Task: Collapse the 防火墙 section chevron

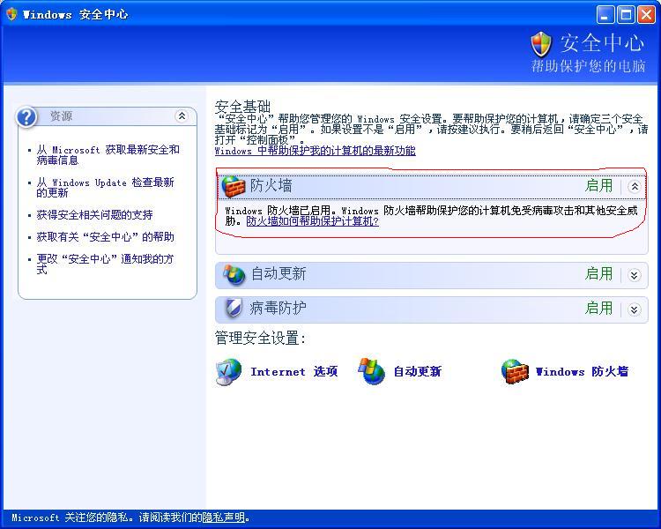Action: tap(635, 186)
